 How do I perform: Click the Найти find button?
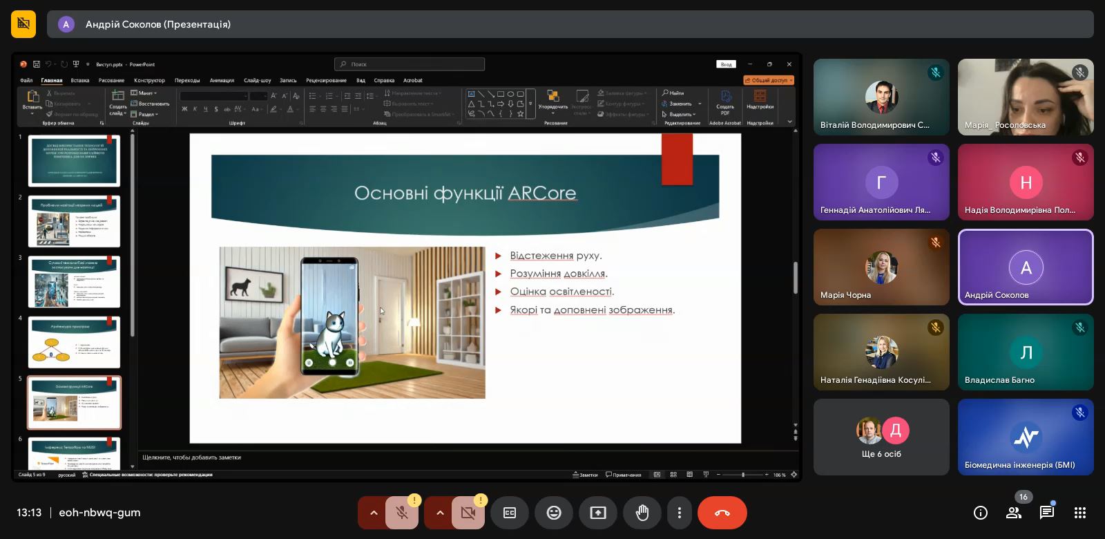[x=673, y=93]
